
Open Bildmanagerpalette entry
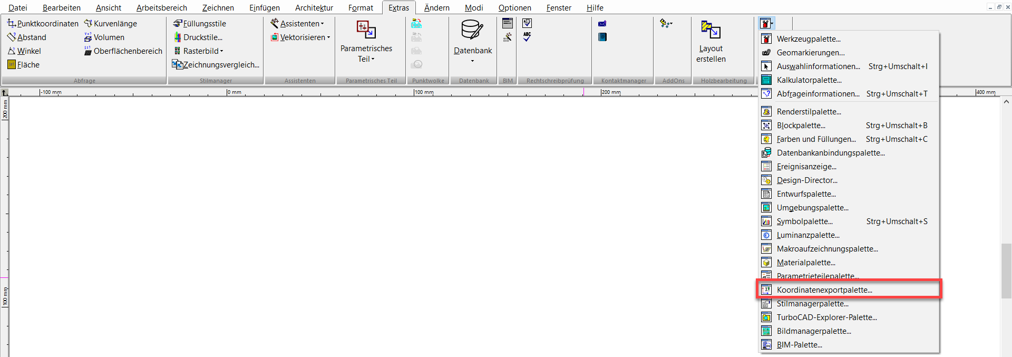pos(849,331)
